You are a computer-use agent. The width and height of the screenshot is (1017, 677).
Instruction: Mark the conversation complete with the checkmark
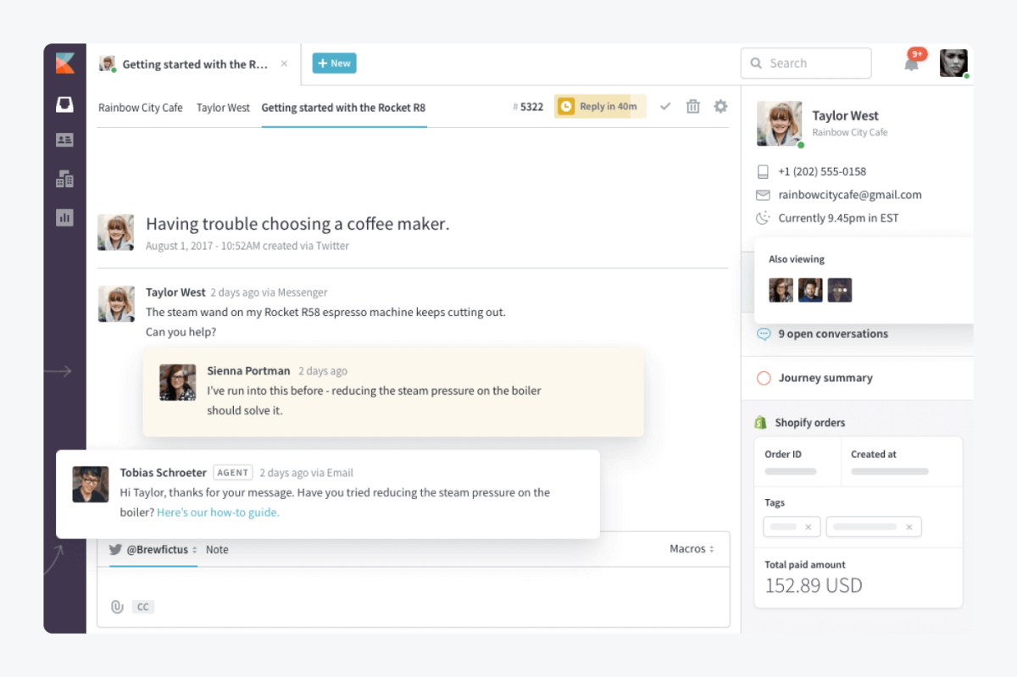[665, 106]
